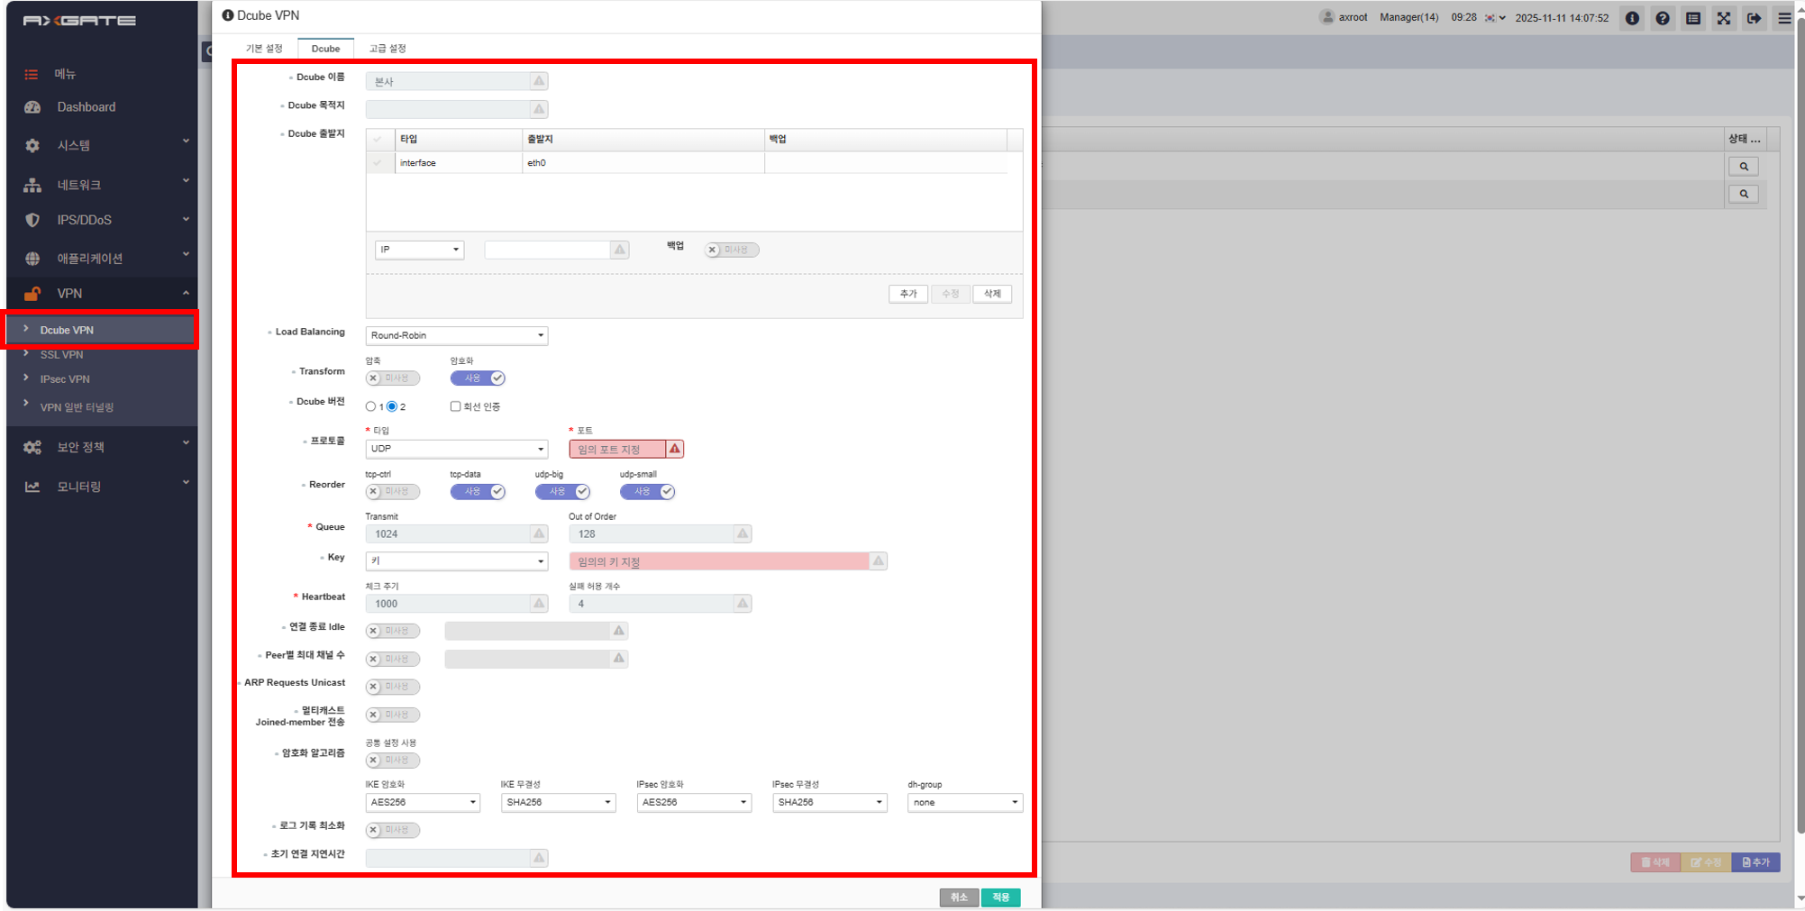The image size is (1805, 911).
Task: Click the 애플리케이션 globe icon
Action: tap(32, 259)
